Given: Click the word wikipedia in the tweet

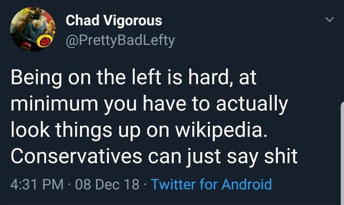Looking at the screenshot, I should [221, 130].
